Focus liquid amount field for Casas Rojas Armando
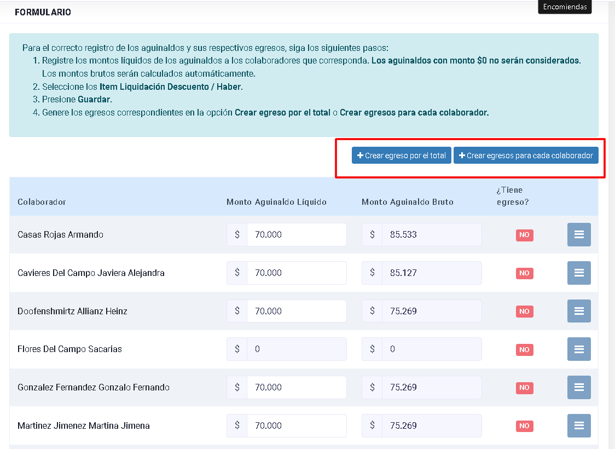The width and height of the screenshot is (615, 449). click(x=297, y=235)
